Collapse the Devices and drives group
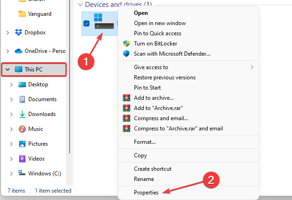The height and width of the screenshot is (200, 292). click(x=81, y=4)
